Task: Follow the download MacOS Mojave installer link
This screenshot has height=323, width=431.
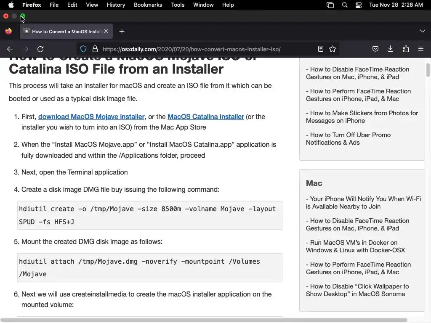Action: click(x=91, y=117)
